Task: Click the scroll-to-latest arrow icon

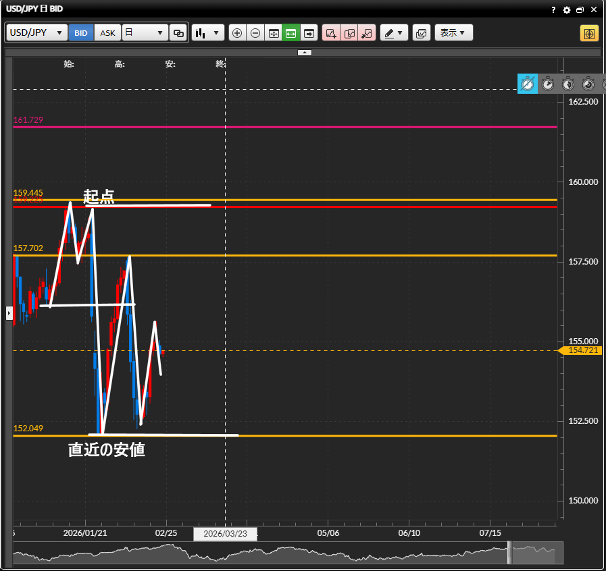Action: [x=309, y=33]
